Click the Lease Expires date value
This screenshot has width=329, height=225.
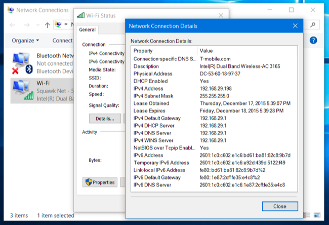click(x=241, y=110)
